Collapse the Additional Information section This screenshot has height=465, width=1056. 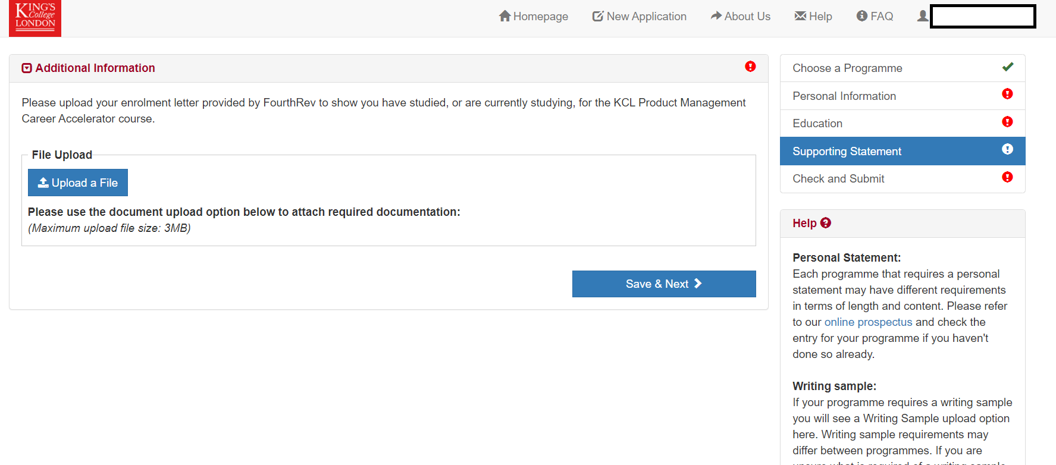pyautogui.click(x=27, y=68)
